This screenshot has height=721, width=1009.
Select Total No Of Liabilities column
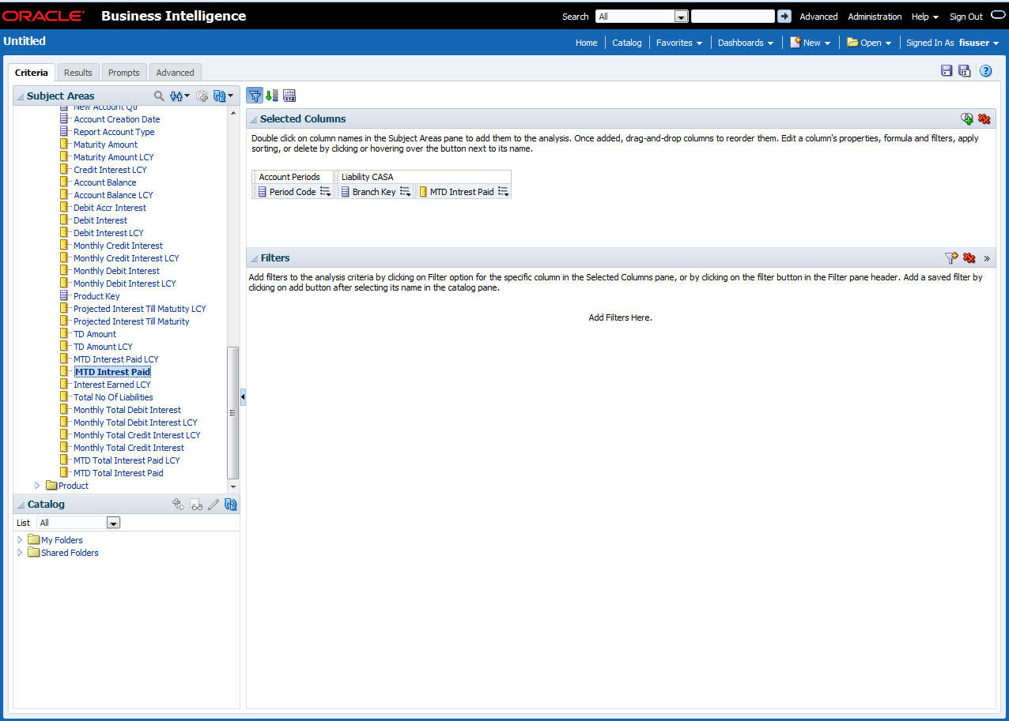(113, 397)
